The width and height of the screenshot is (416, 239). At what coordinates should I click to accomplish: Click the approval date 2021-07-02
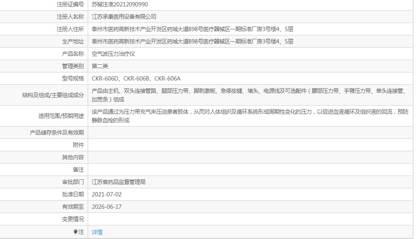pyautogui.click(x=106, y=194)
